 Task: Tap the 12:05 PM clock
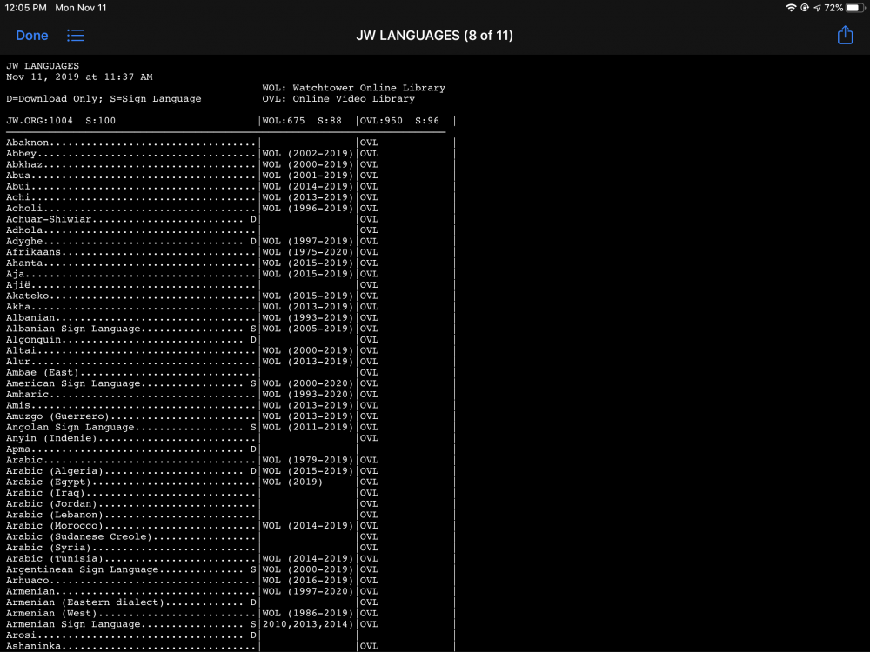tap(26, 8)
